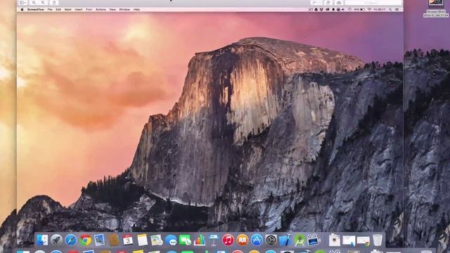Open Keynote podium icon in Dock
The image size is (450, 253).
coord(214,240)
